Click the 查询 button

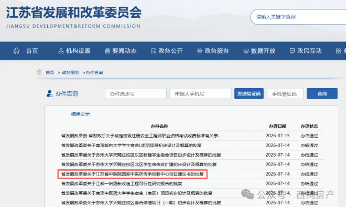point(322,94)
